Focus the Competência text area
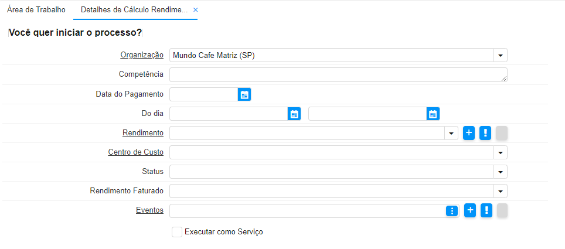The image size is (565, 249). point(338,75)
